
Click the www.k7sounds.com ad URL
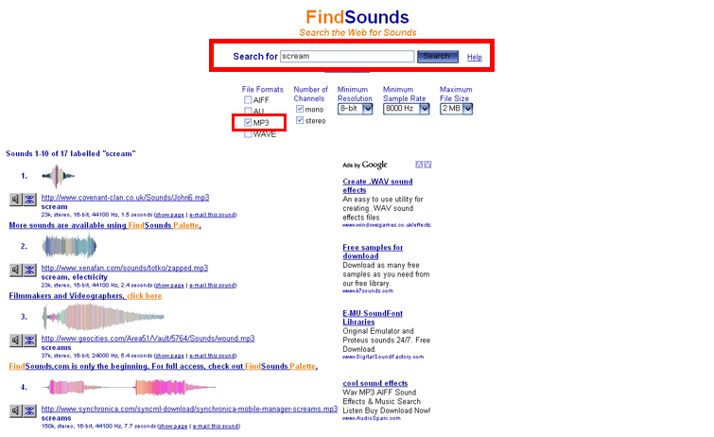point(368,290)
